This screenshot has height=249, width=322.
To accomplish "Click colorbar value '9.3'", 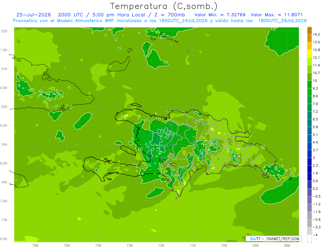I will 316,88.
